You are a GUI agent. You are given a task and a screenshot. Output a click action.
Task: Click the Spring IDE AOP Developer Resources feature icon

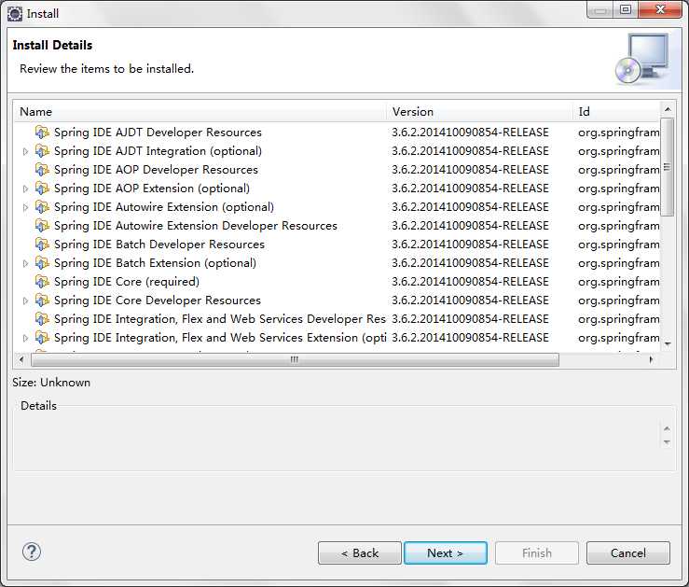42,169
